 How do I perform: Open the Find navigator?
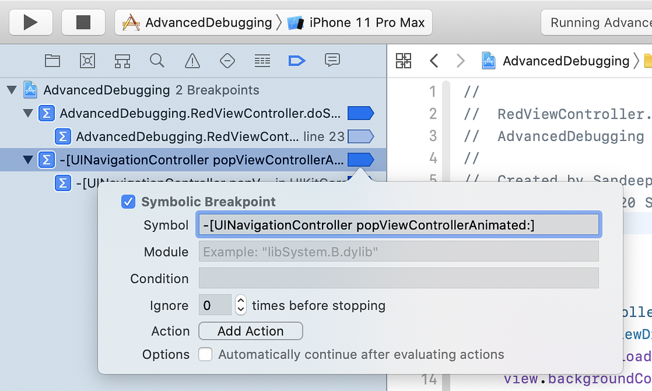(x=157, y=60)
